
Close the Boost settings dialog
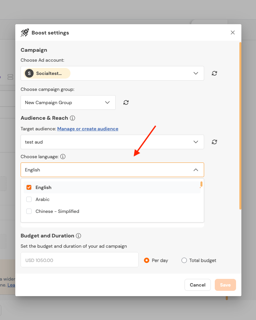click(232, 32)
